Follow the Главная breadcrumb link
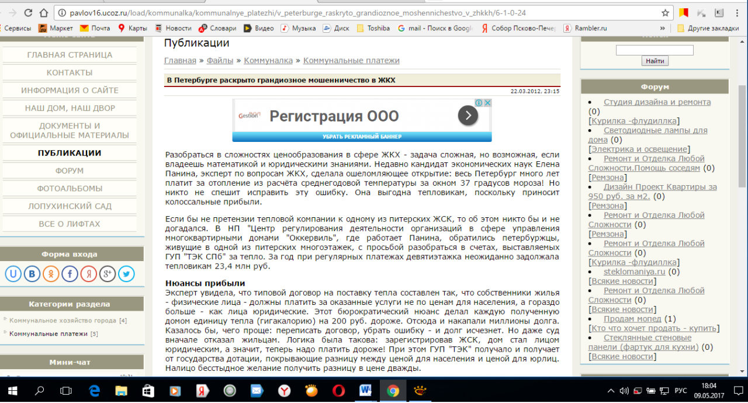 [x=180, y=60]
